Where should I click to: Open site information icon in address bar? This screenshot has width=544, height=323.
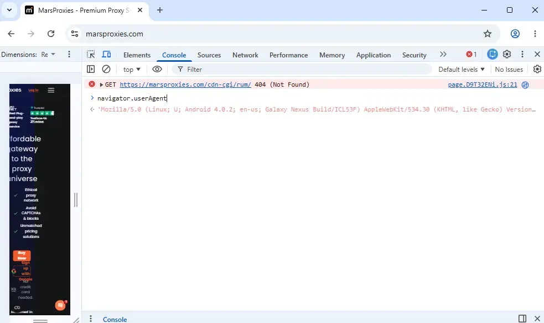pyautogui.click(x=75, y=34)
